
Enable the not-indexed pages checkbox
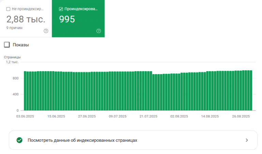click(x=8, y=9)
